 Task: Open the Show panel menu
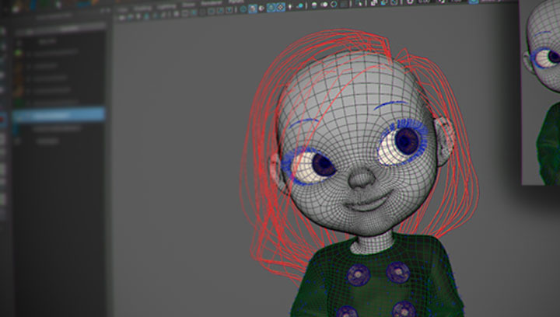(189, 6)
